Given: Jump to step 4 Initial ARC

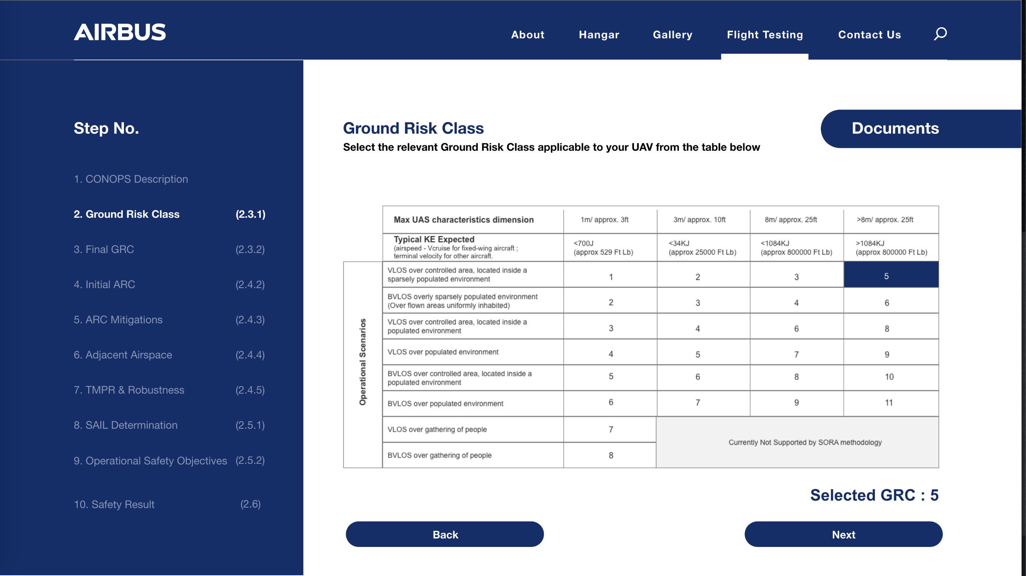Looking at the screenshot, I should (104, 284).
